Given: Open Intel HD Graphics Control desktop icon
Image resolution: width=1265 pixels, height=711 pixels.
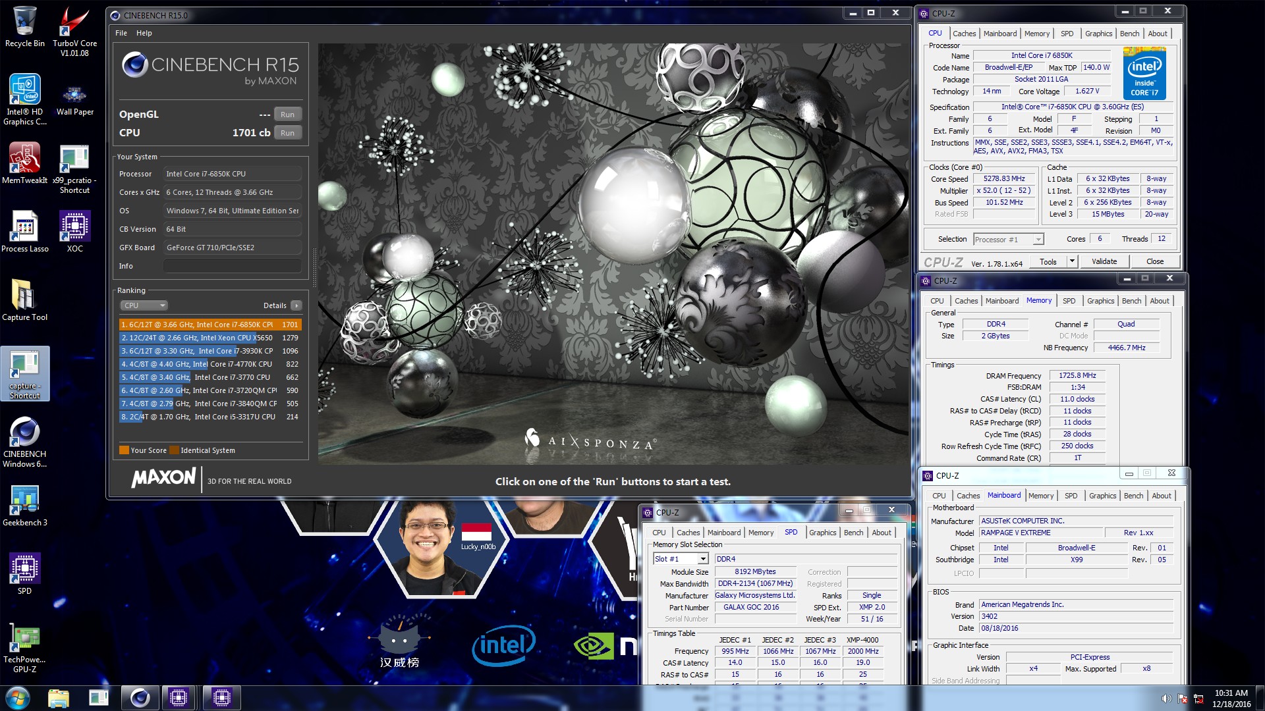Looking at the screenshot, I should click(x=24, y=99).
